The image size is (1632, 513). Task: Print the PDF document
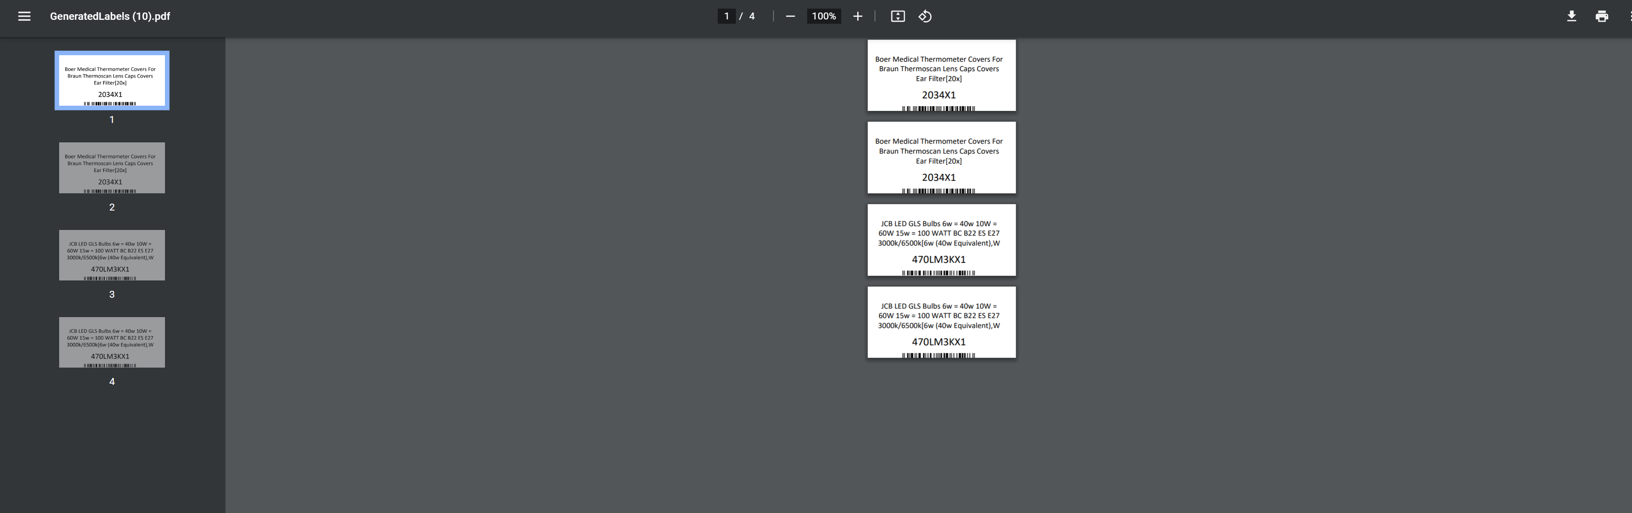click(x=1602, y=16)
